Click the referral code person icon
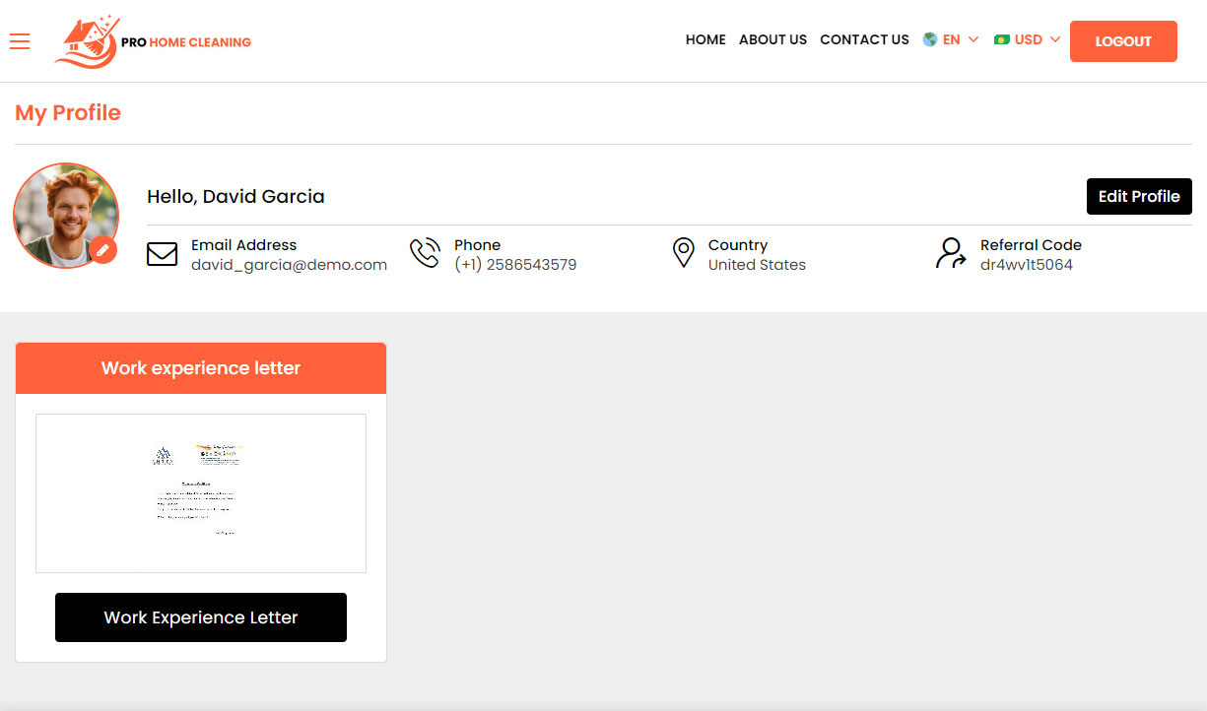Viewport: 1207px width, 711px height. (x=951, y=253)
